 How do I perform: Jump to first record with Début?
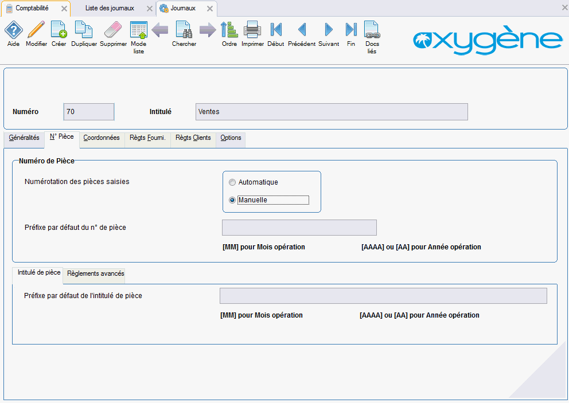(275, 30)
